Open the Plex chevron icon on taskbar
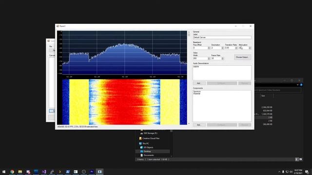Screen dimensions: 312x175 (x=60, y=172)
